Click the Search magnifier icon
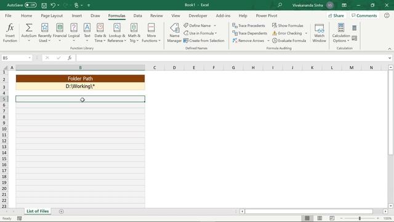 [279, 5]
